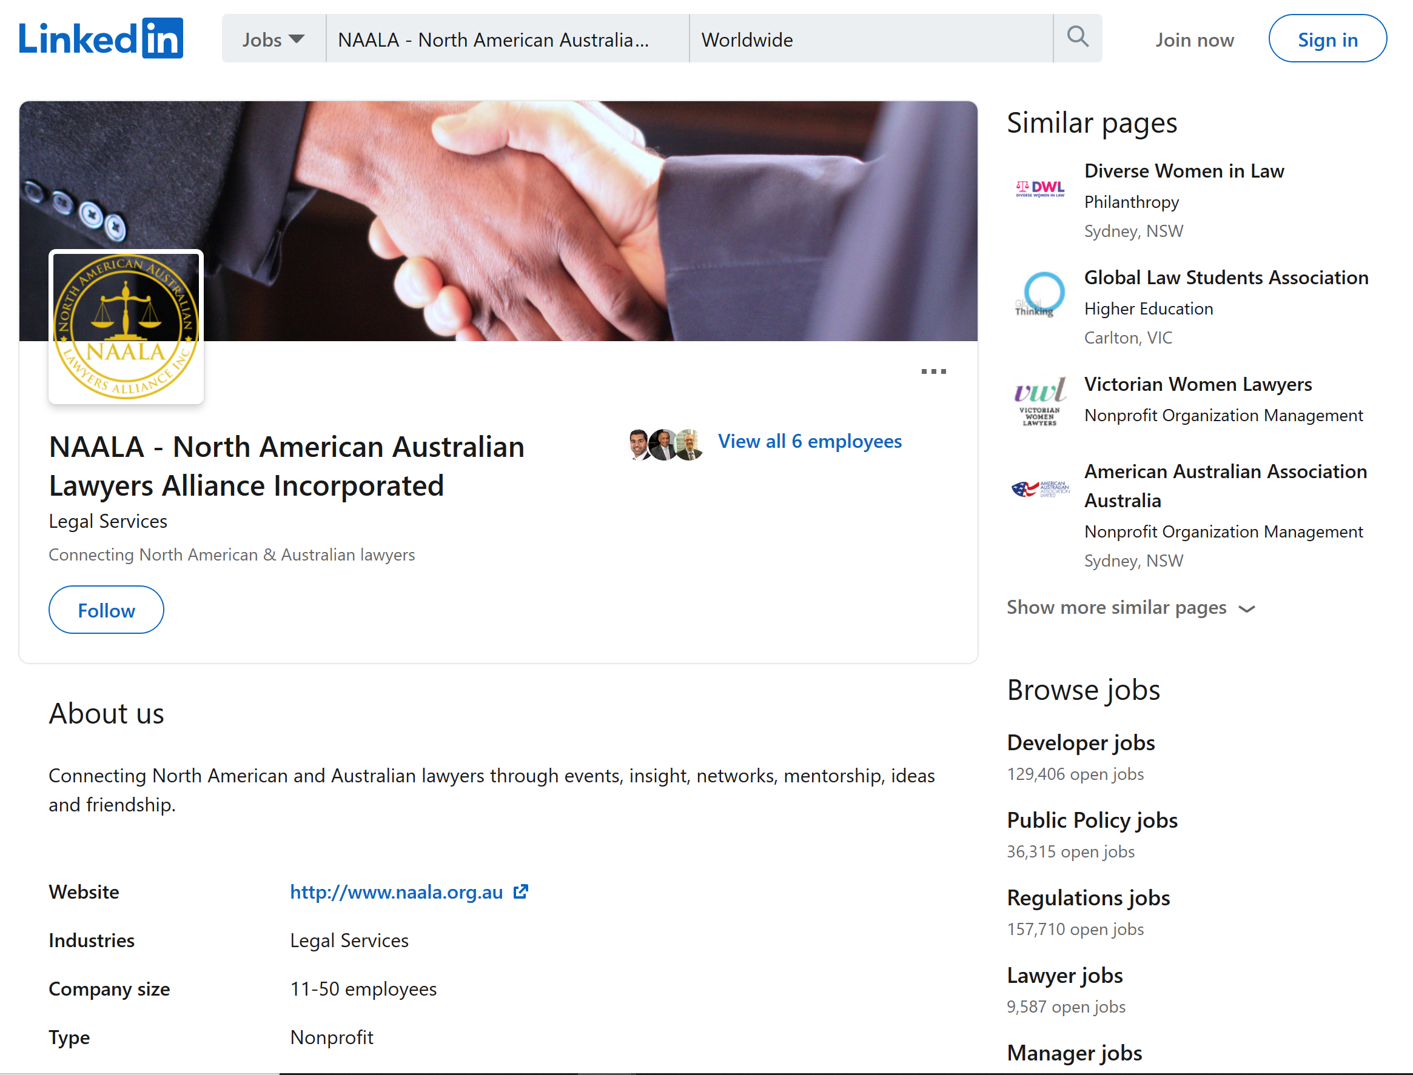Click the '11-50 employees' company size value
The height and width of the screenshot is (1075, 1413).
click(363, 988)
